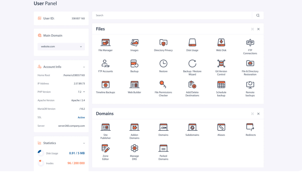
Task: Open the Schedule backup calendar icon
Action: [x=221, y=85]
